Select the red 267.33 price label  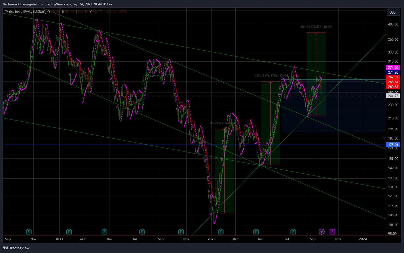[393, 77]
